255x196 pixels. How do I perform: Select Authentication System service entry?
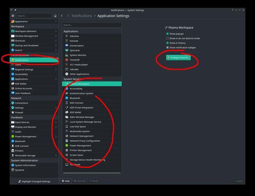pos(92,93)
